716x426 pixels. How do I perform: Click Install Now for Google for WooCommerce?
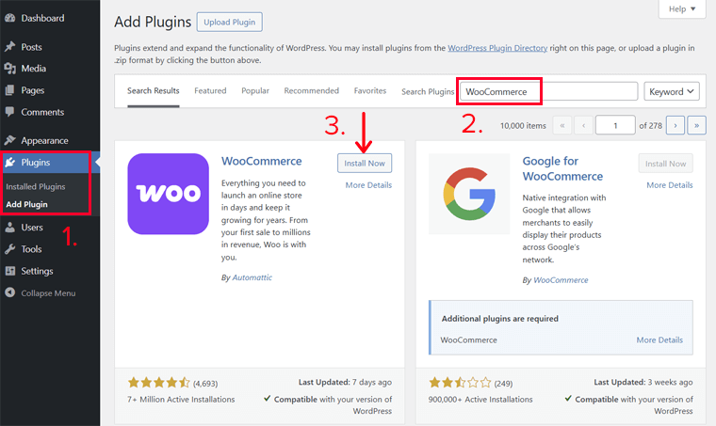(x=665, y=163)
